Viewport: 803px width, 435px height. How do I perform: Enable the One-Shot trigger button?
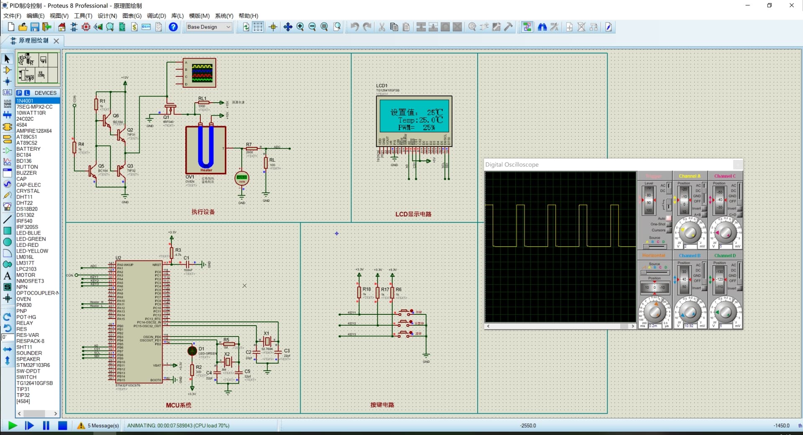(669, 224)
